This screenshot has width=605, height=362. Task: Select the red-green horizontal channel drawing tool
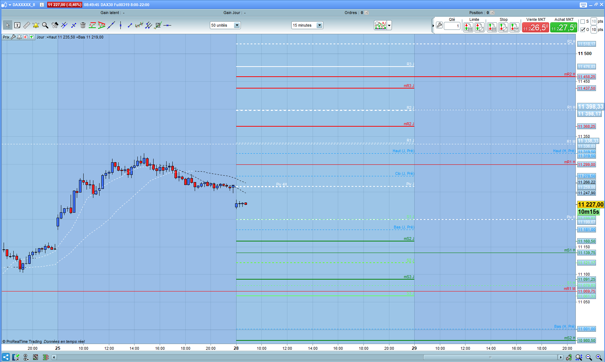pyautogui.click(x=92, y=25)
